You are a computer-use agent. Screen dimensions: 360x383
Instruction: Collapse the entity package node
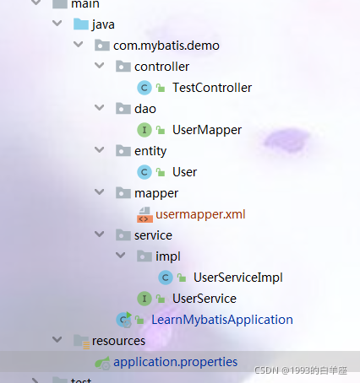[99, 150]
